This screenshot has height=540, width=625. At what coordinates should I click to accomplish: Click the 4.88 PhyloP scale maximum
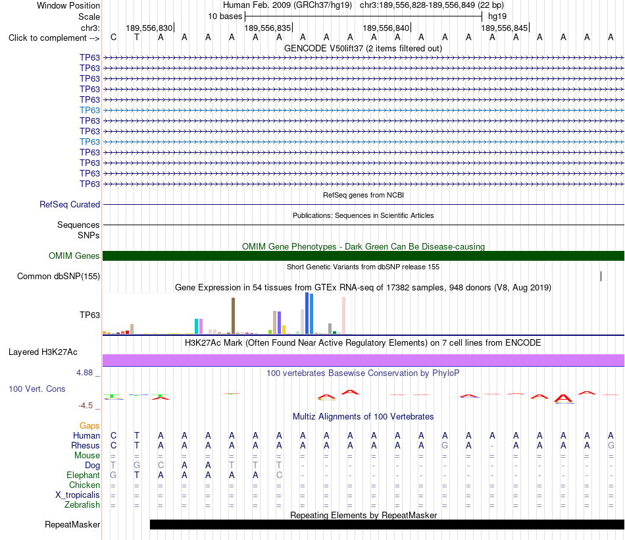84,372
